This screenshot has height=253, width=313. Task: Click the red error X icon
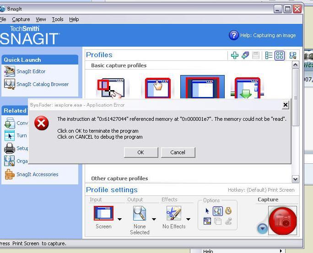coord(42,123)
